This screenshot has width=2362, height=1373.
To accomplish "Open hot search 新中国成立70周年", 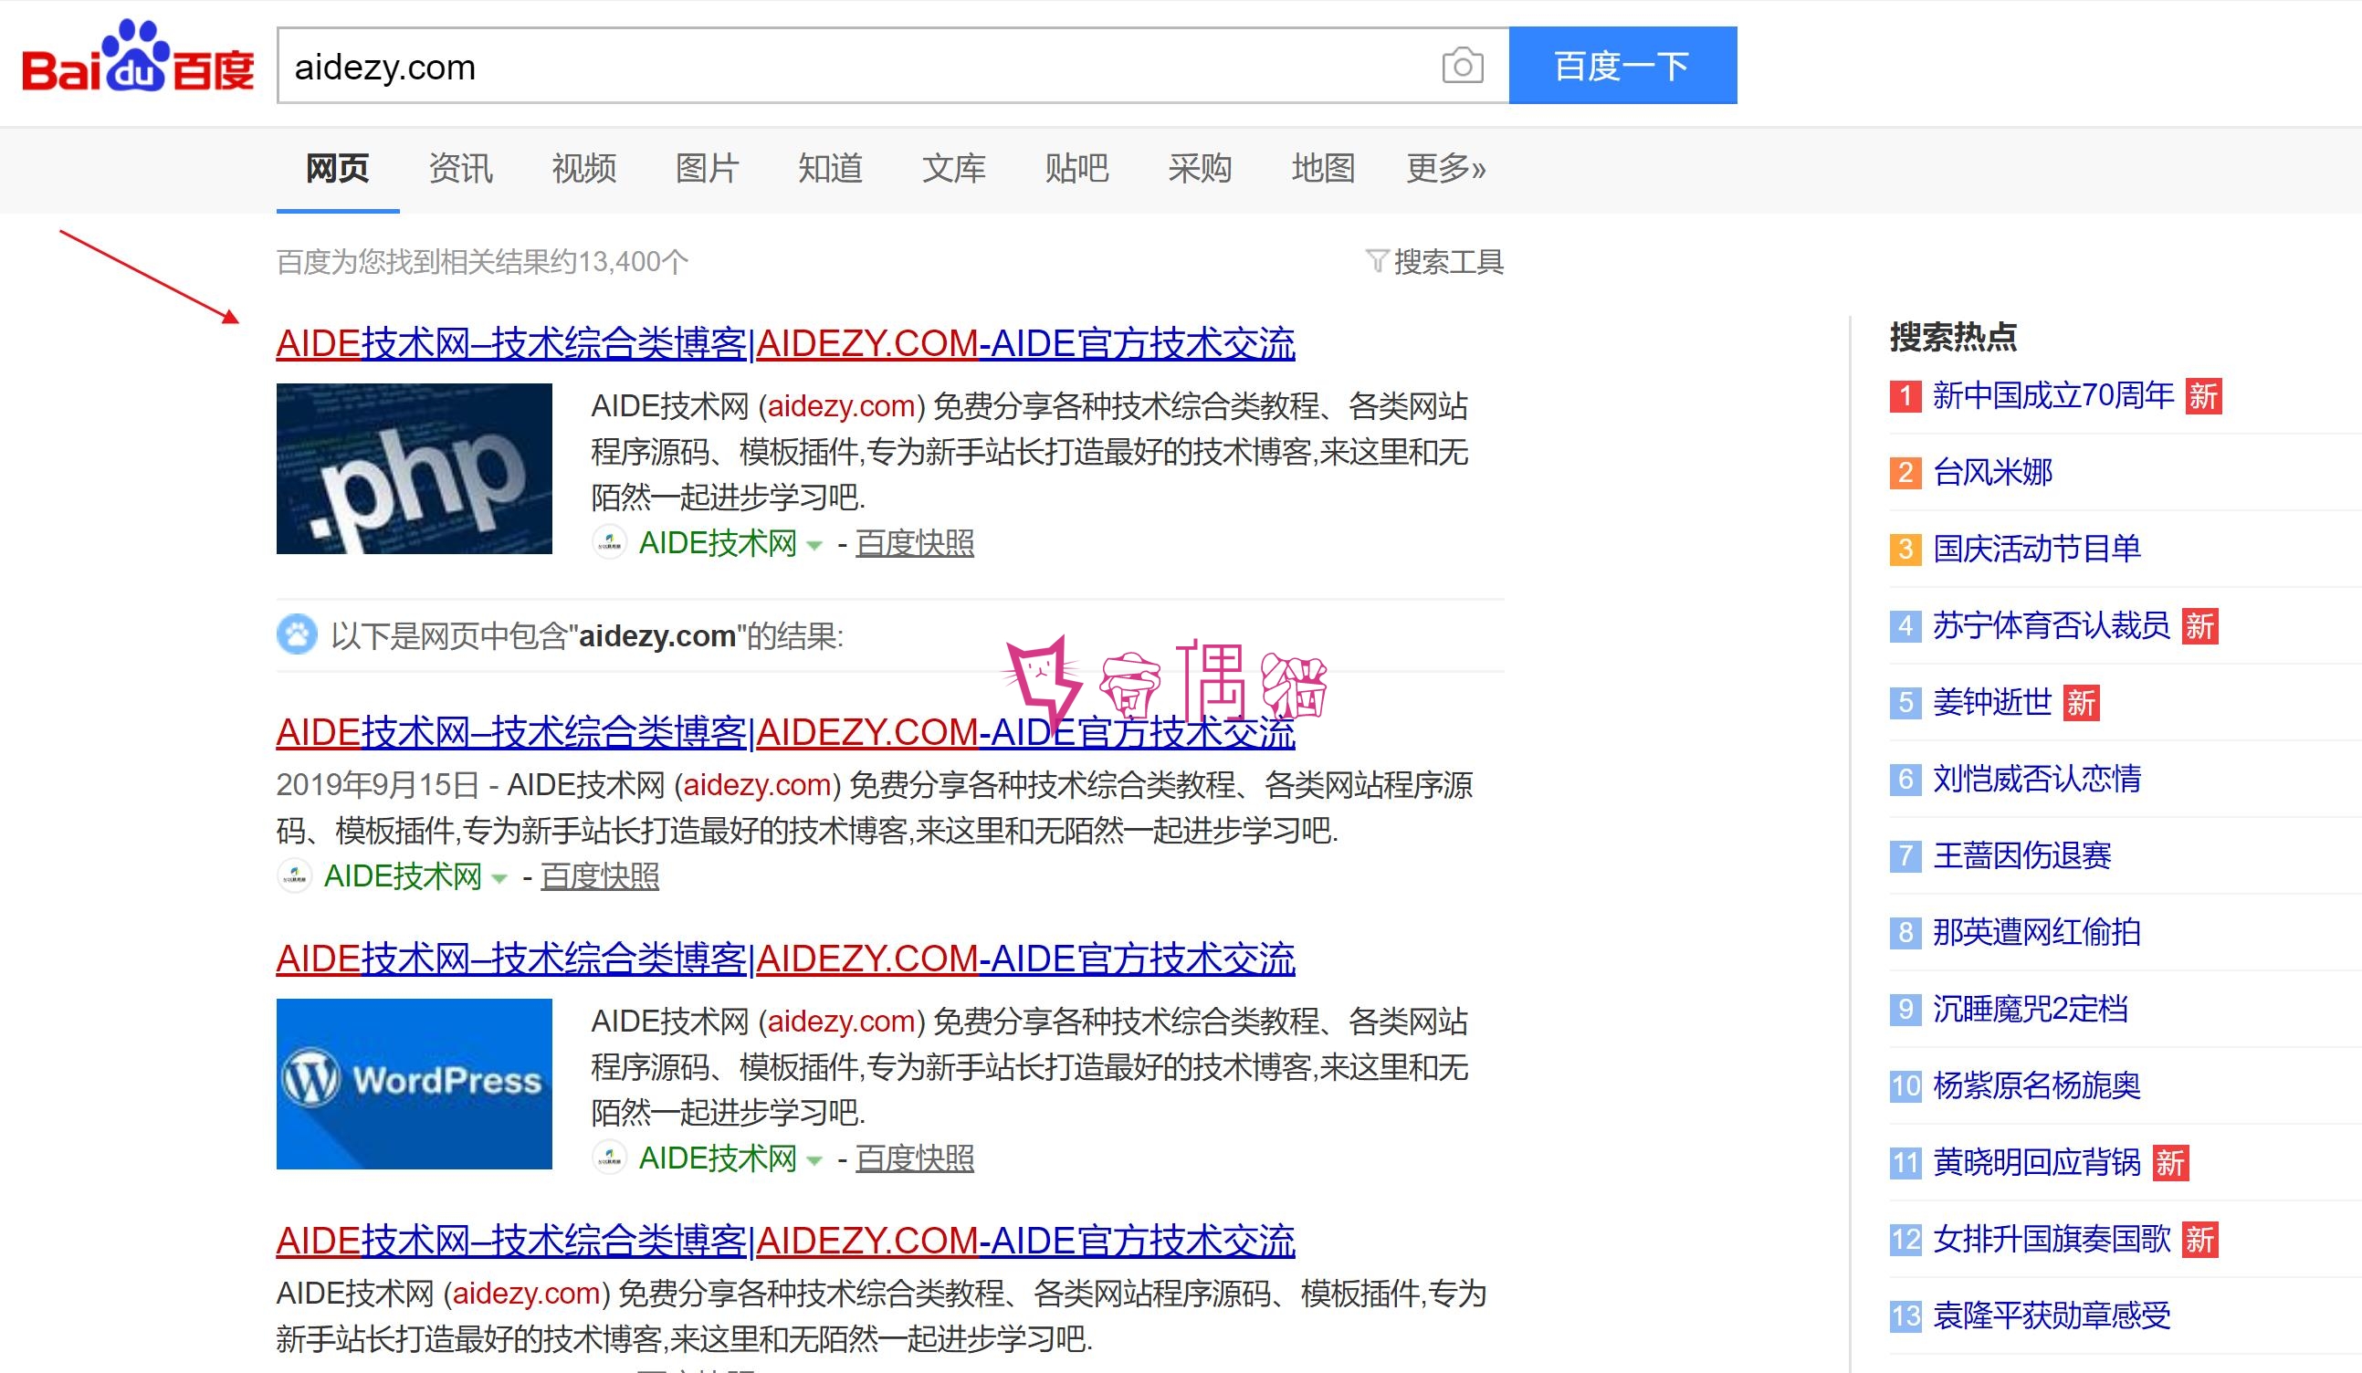I will (x=2053, y=395).
